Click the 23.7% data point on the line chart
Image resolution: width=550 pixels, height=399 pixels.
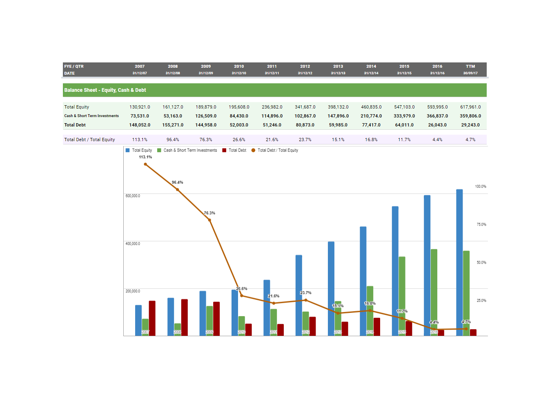[x=306, y=300]
